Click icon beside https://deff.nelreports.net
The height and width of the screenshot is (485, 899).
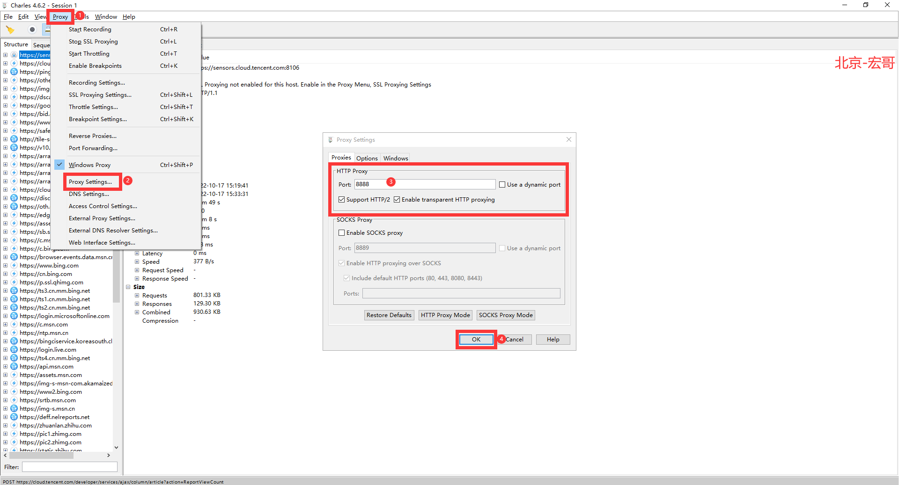[x=14, y=417]
